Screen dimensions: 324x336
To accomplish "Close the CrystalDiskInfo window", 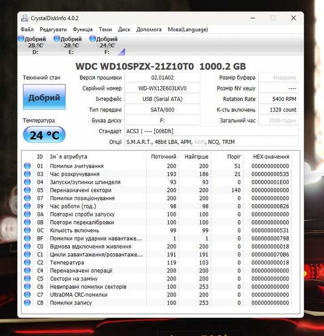I will click(x=293, y=18).
